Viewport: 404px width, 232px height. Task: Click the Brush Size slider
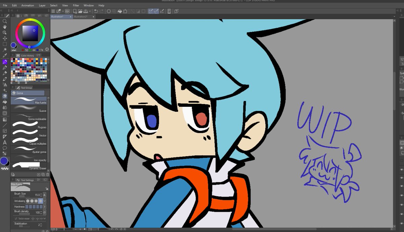[x=24, y=196]
